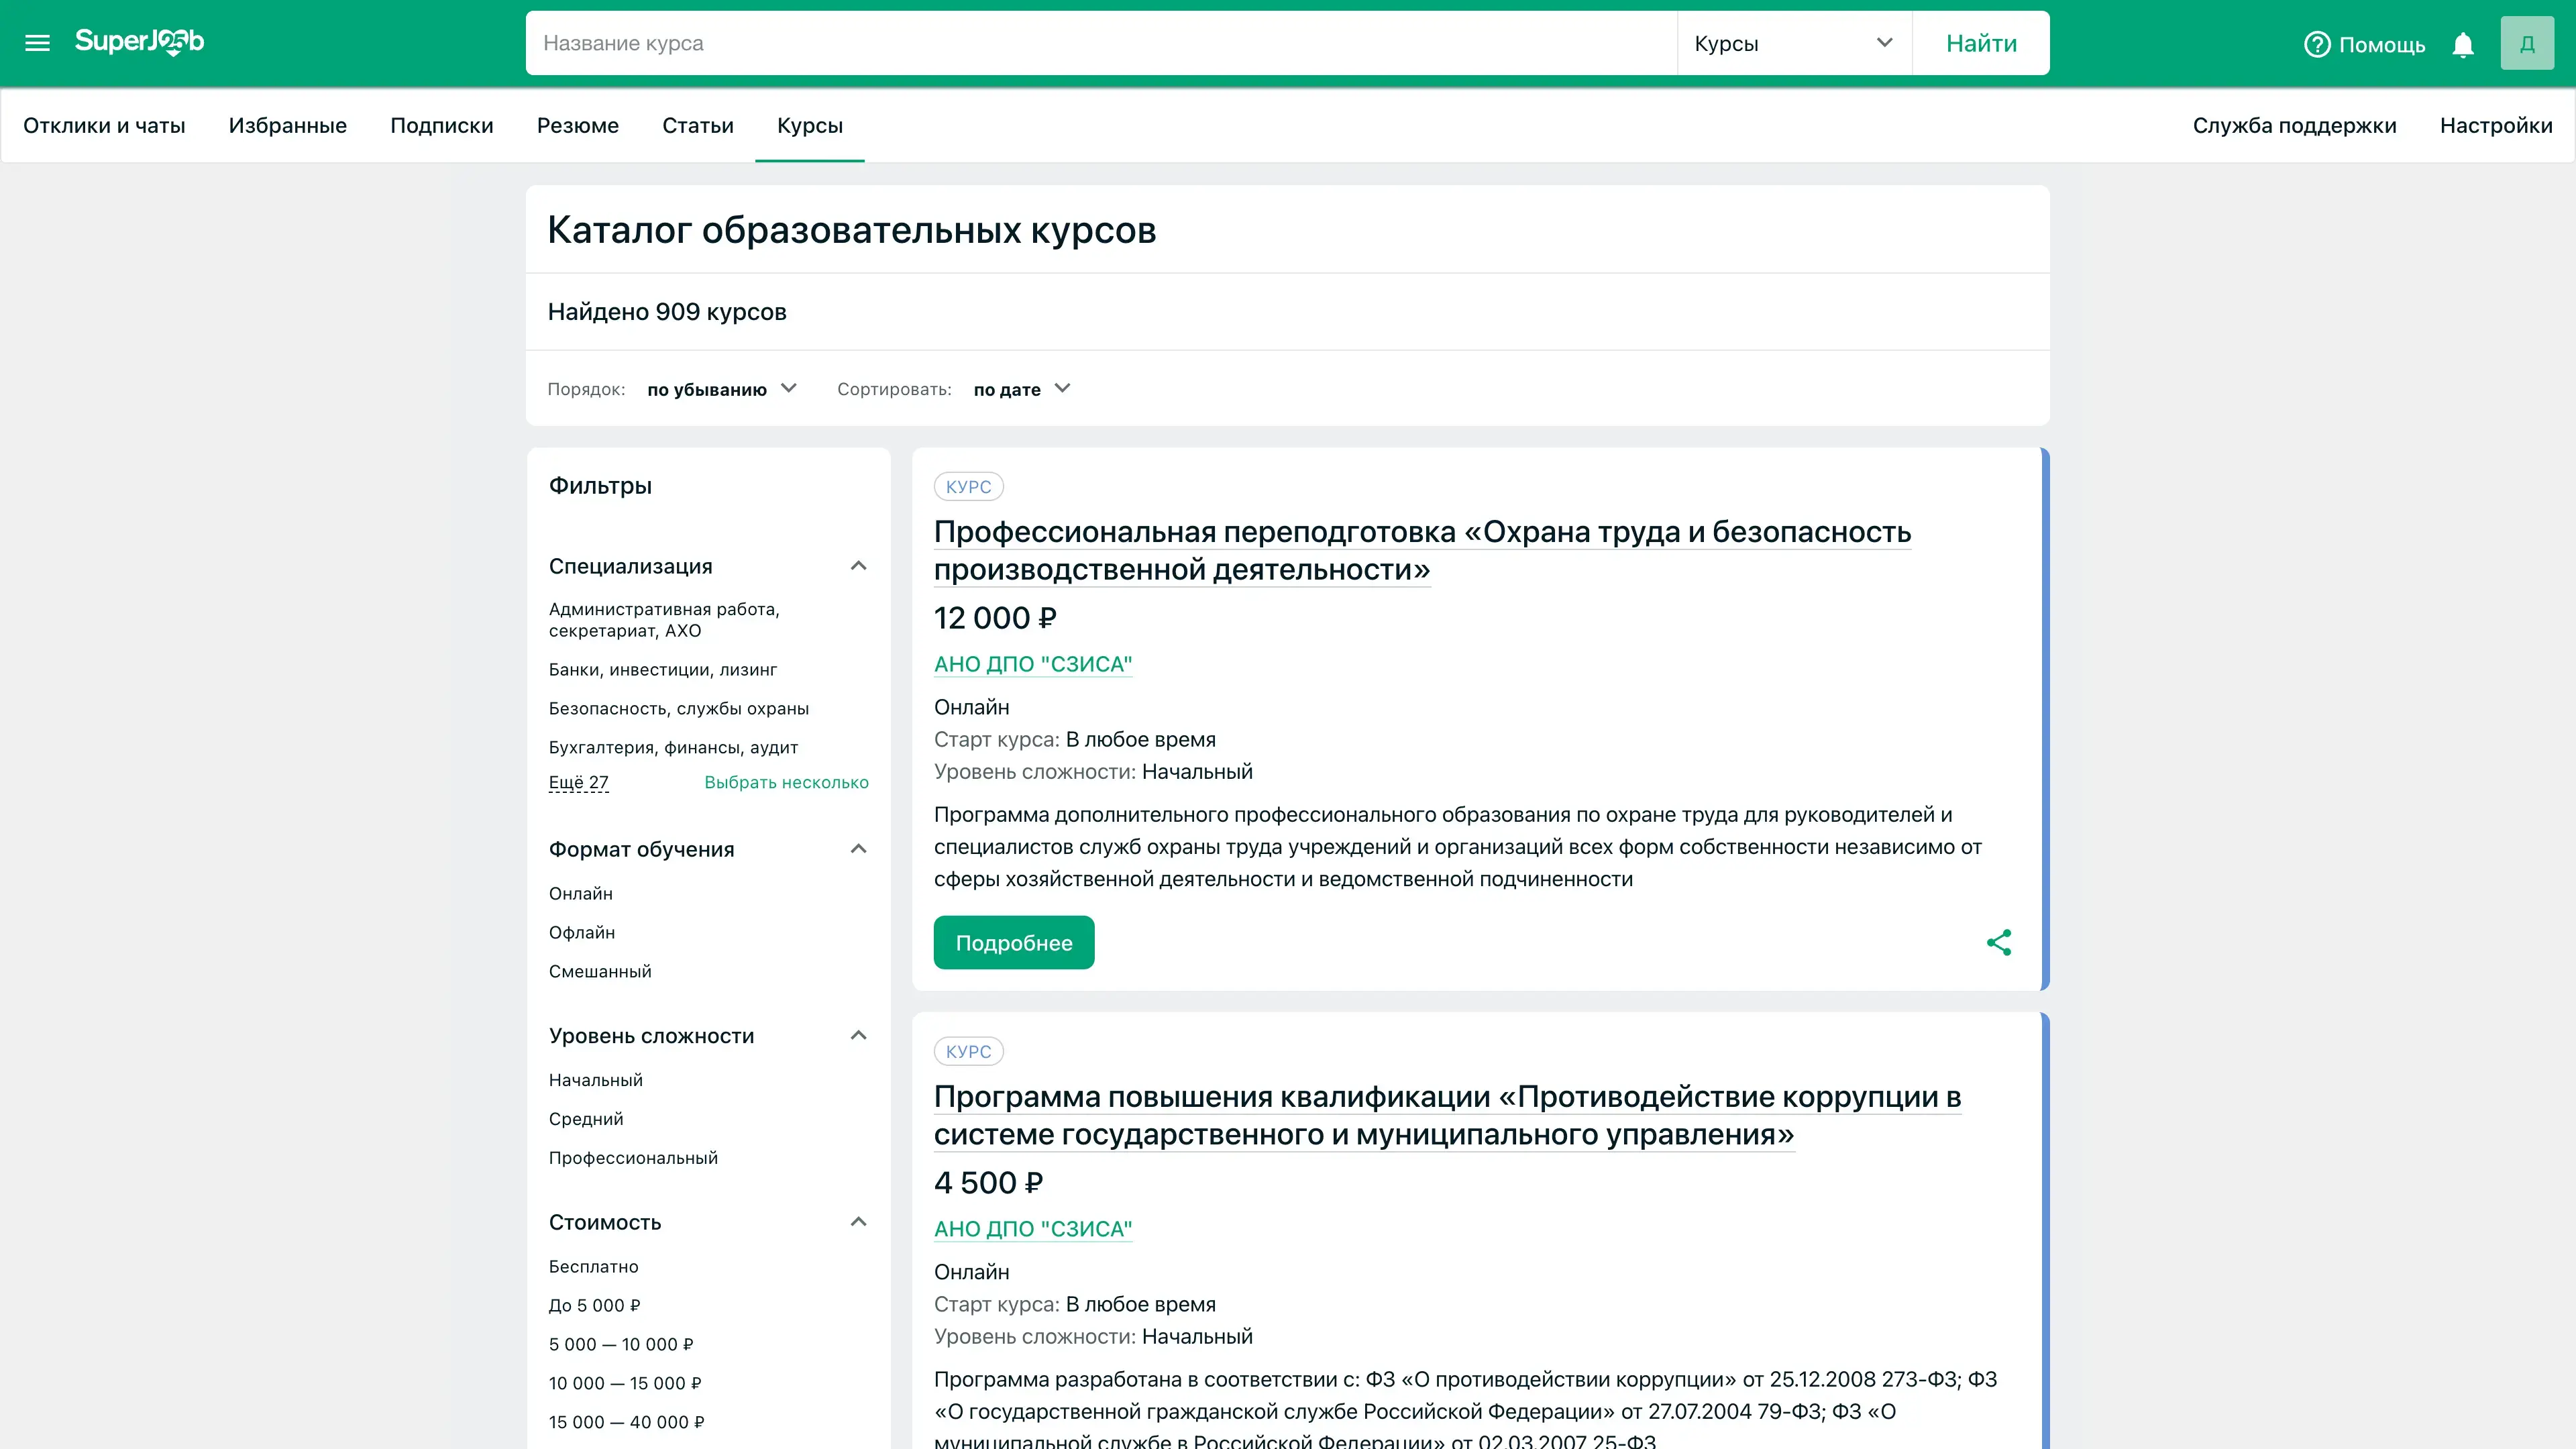This screenshot has height=1449, width=2576.
Task: Open the Порядок по убыванию dropdown
Action: [721, 389]
